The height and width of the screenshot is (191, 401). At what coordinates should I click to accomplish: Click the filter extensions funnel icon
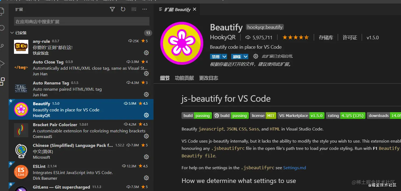112,9
